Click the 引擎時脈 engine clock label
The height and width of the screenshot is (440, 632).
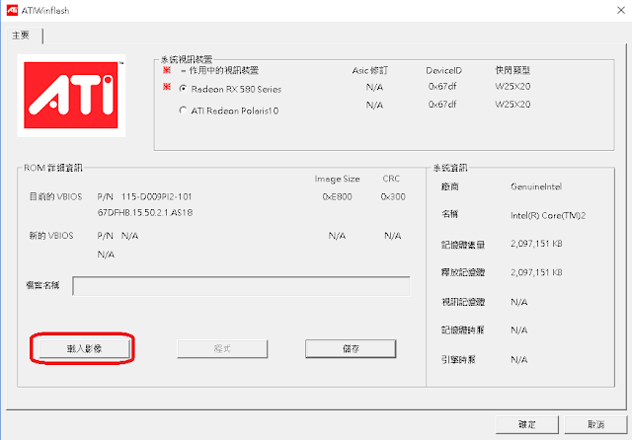point(458,359)
